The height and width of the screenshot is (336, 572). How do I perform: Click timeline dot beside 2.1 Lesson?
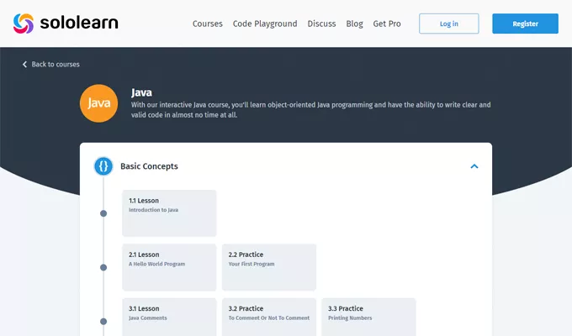pos(103,267)
